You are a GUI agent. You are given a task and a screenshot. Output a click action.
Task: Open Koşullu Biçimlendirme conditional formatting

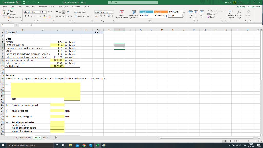tap(122, 14)
